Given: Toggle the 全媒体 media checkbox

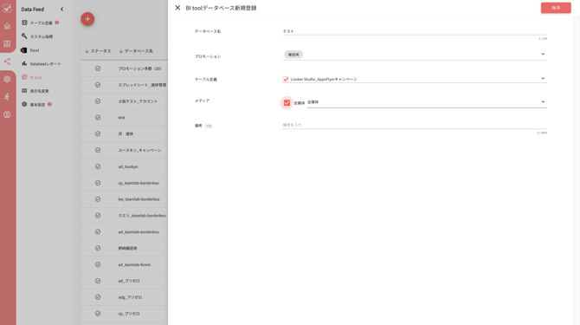Looking at the screenshot, I should pyautogui.click(x=287, y=102).
